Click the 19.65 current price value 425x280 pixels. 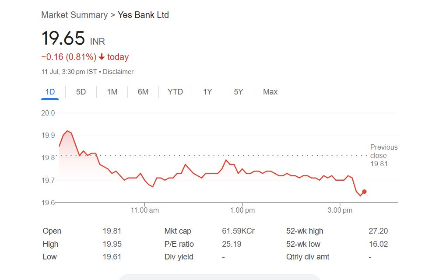pos(63,38)
